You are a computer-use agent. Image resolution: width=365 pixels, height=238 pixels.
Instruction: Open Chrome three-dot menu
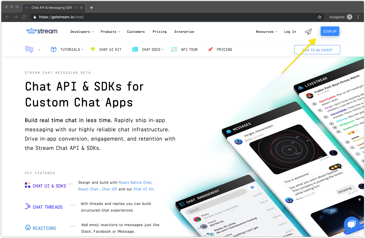[358, 17]
